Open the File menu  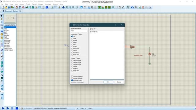tap(2, 4)
